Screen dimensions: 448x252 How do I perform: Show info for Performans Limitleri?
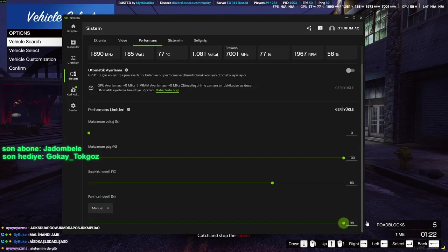click(x=128, y=110)
